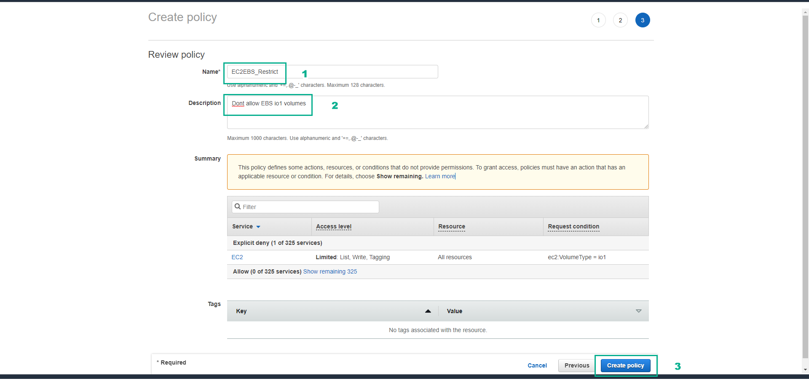Image resolution: width=809 pixels, height=381 pixels.
Task: Select the step 3 circle indicator
Action: point(643,20)
